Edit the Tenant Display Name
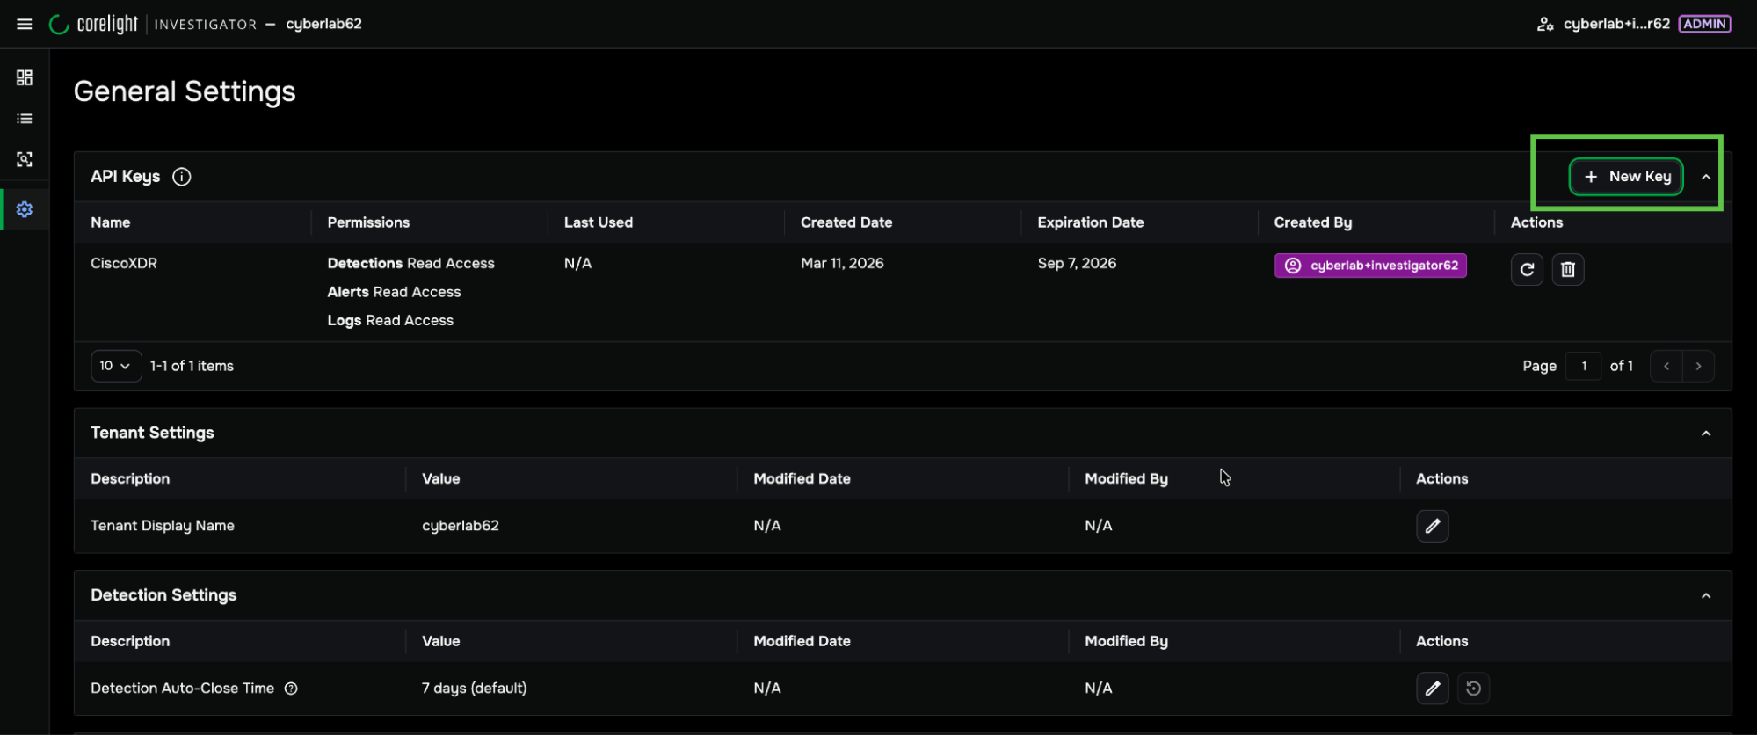1757x736 pixels. tap(1432, 526)
